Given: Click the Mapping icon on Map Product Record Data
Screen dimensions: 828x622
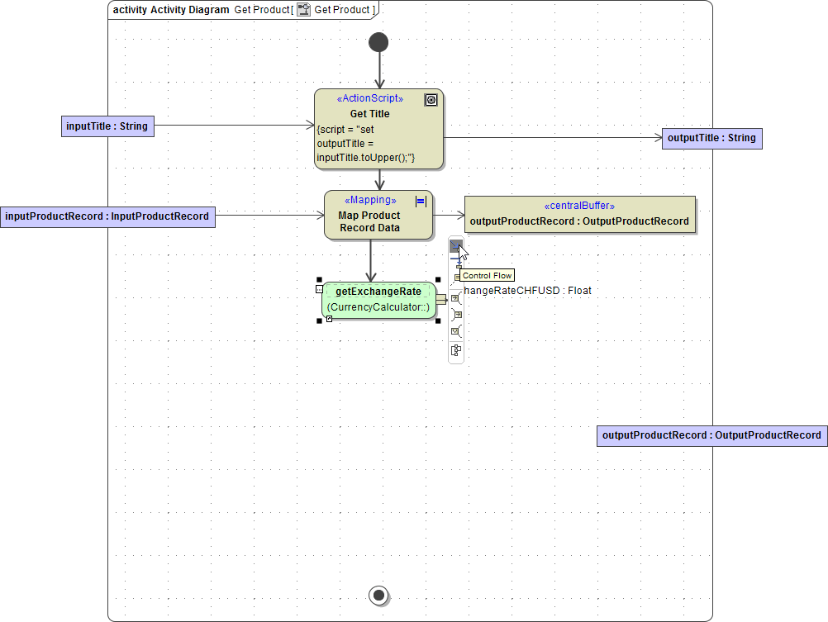Looking at the screenshot, I should (420, 201).
